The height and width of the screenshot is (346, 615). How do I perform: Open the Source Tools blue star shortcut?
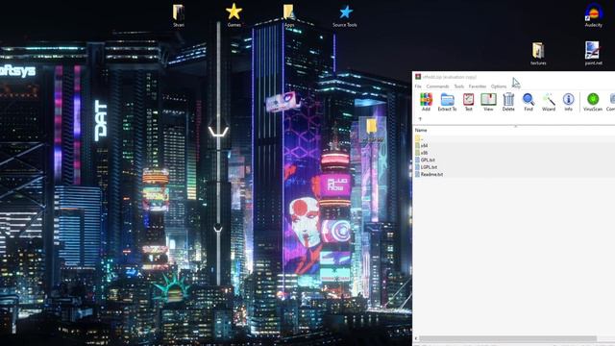point(345,15)
